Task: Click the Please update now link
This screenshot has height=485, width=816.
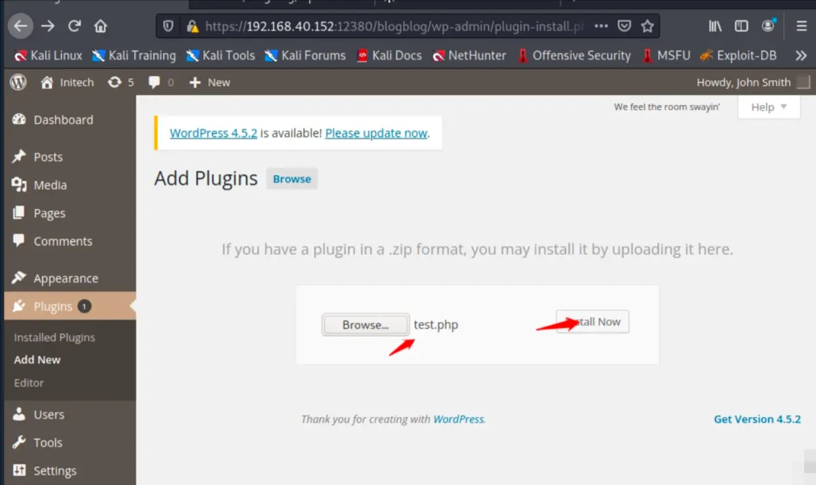Action: coord(376,133)
